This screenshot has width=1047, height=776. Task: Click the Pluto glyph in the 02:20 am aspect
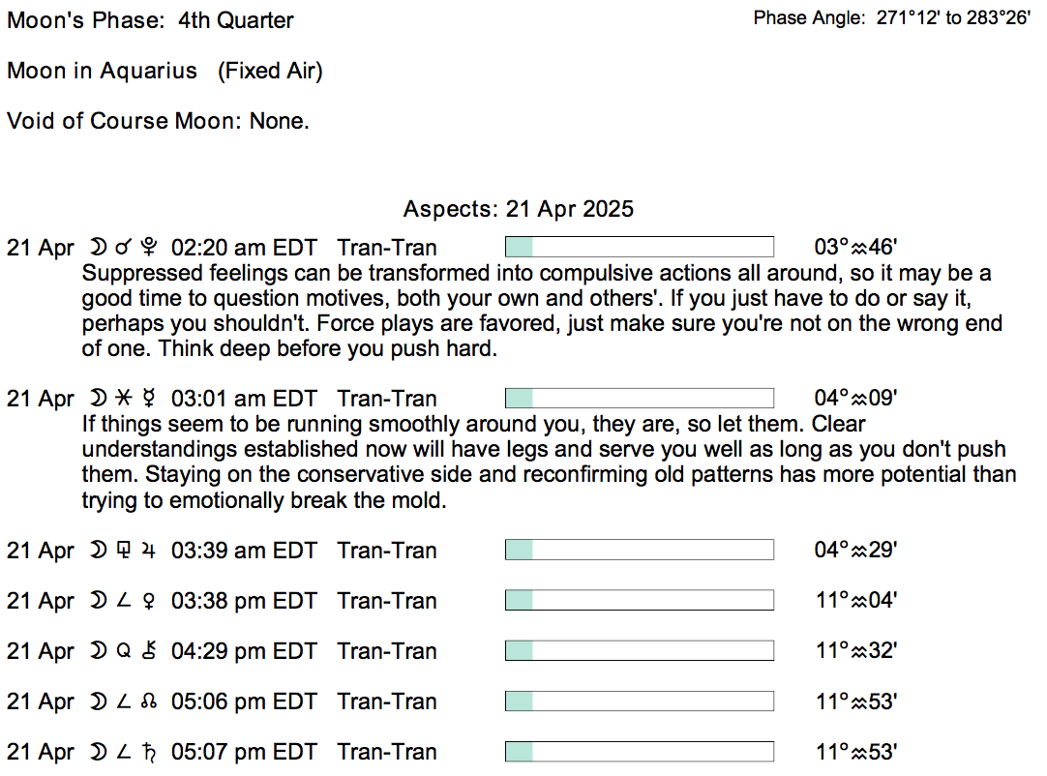tap(148, 248)
